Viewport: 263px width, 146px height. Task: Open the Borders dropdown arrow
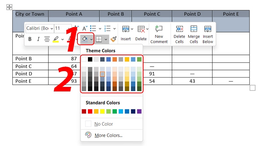pyautogui.click(x=106, y=39)
